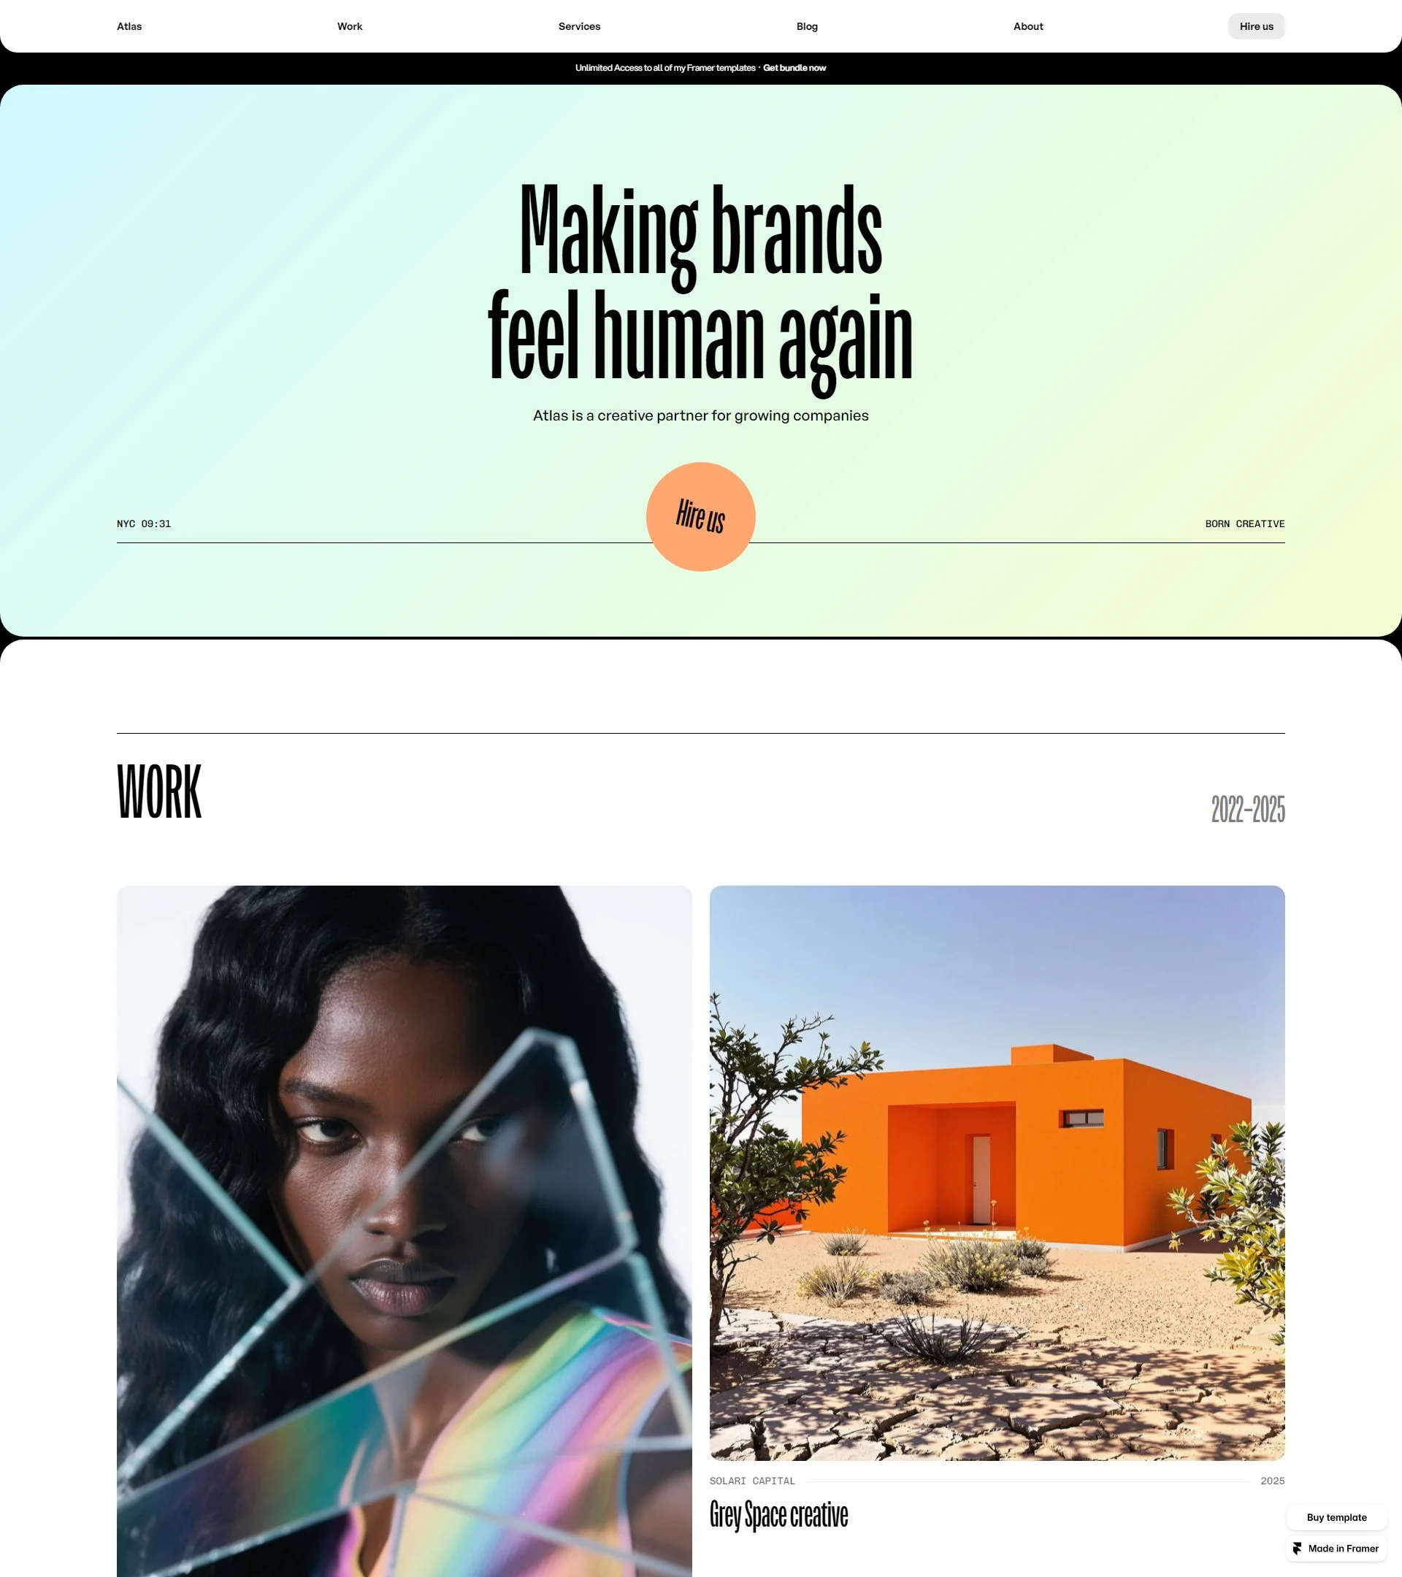Click the orange circular Hire us button
Screen dimensions: 1402x1577
click(x=700, y=517)
